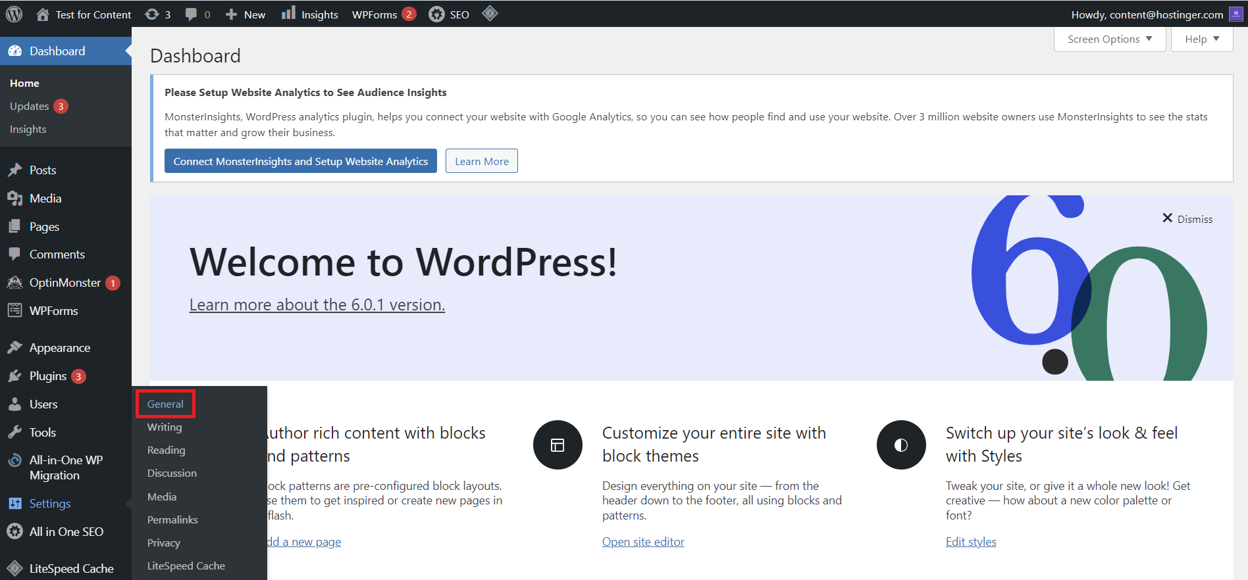Open the updates icon in admin bar
1248x580 pixels.
point(152,14)
